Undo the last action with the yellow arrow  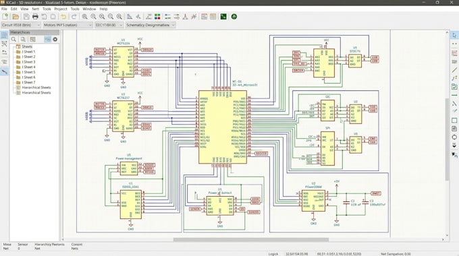pos(63,17)
